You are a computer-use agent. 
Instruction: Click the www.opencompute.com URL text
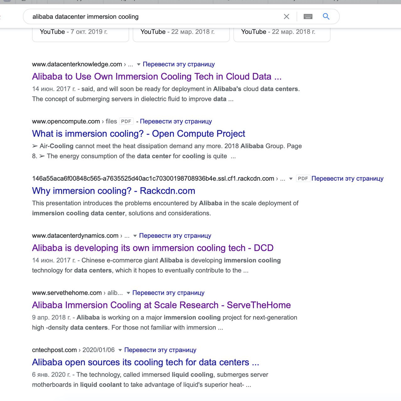coord(66,121)
